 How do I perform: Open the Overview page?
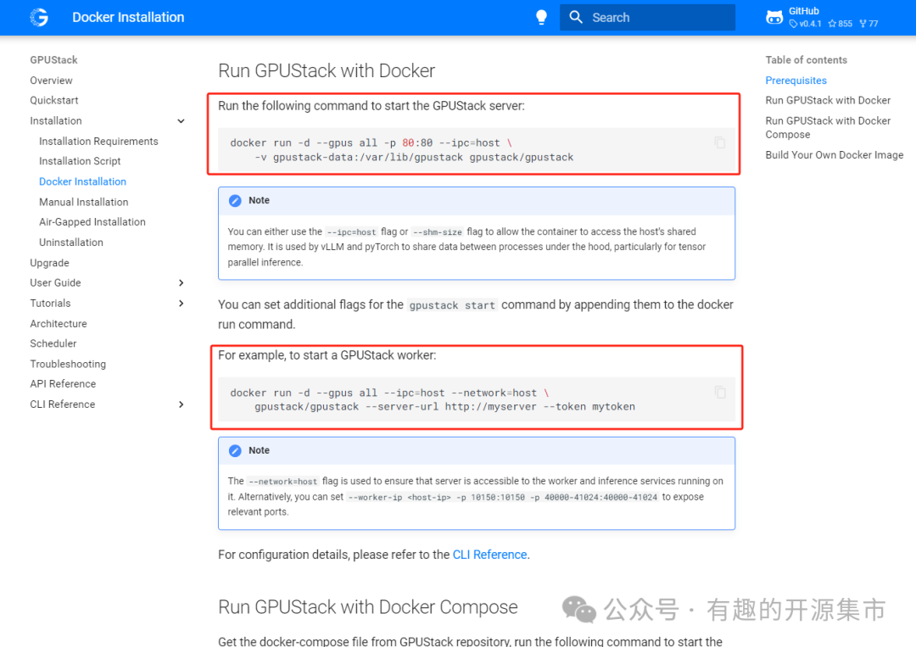tap(52, 80)
